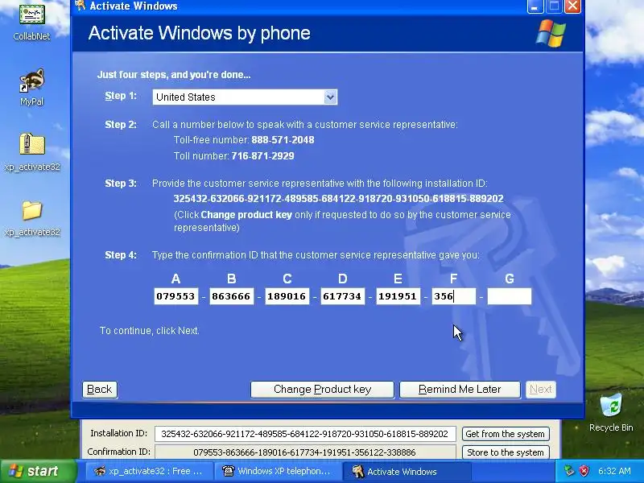Click the 6:32 AM taskbar clock

(x=614, y=471)
